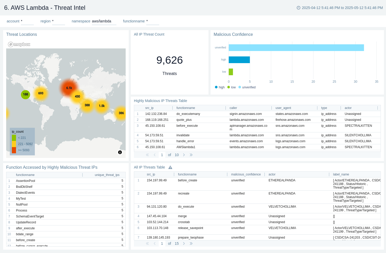Image resolution: width=386 pixels, height=253 pixels.
Task: Sort by the malicious_confidence column header
Action: click(246, 174)
